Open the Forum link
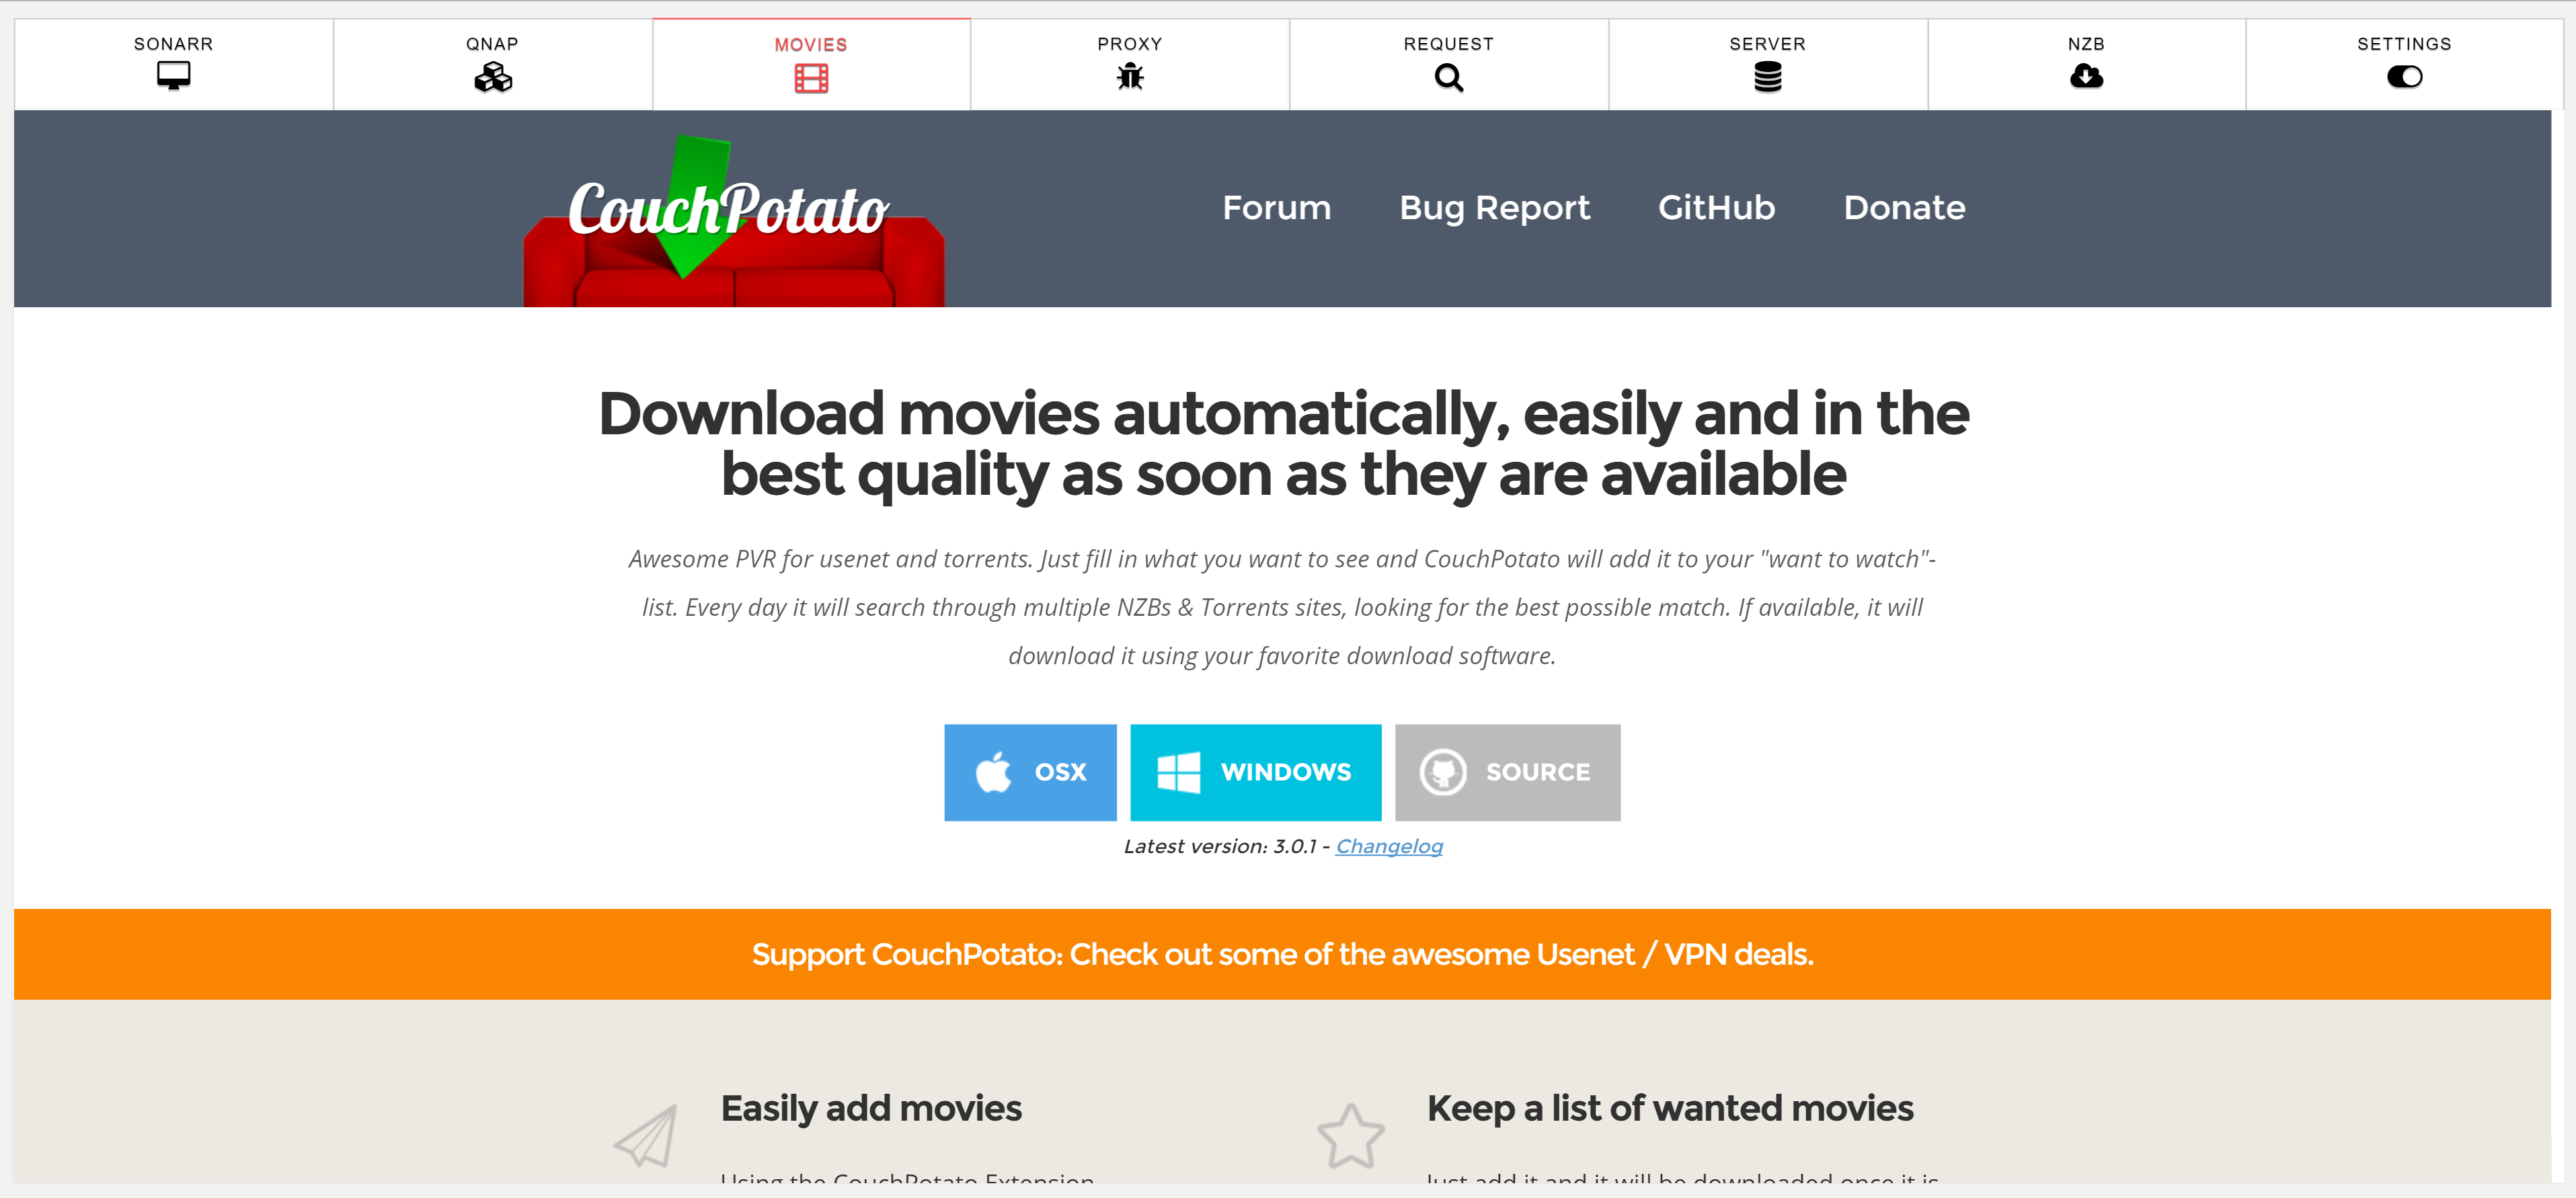 tap(1276, 208)
